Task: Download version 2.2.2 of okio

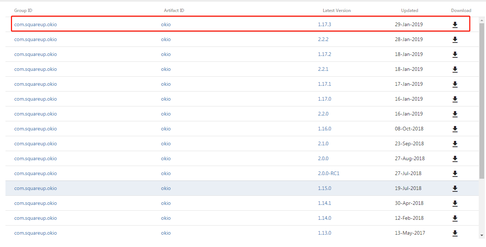Action: tap(455, 40)
